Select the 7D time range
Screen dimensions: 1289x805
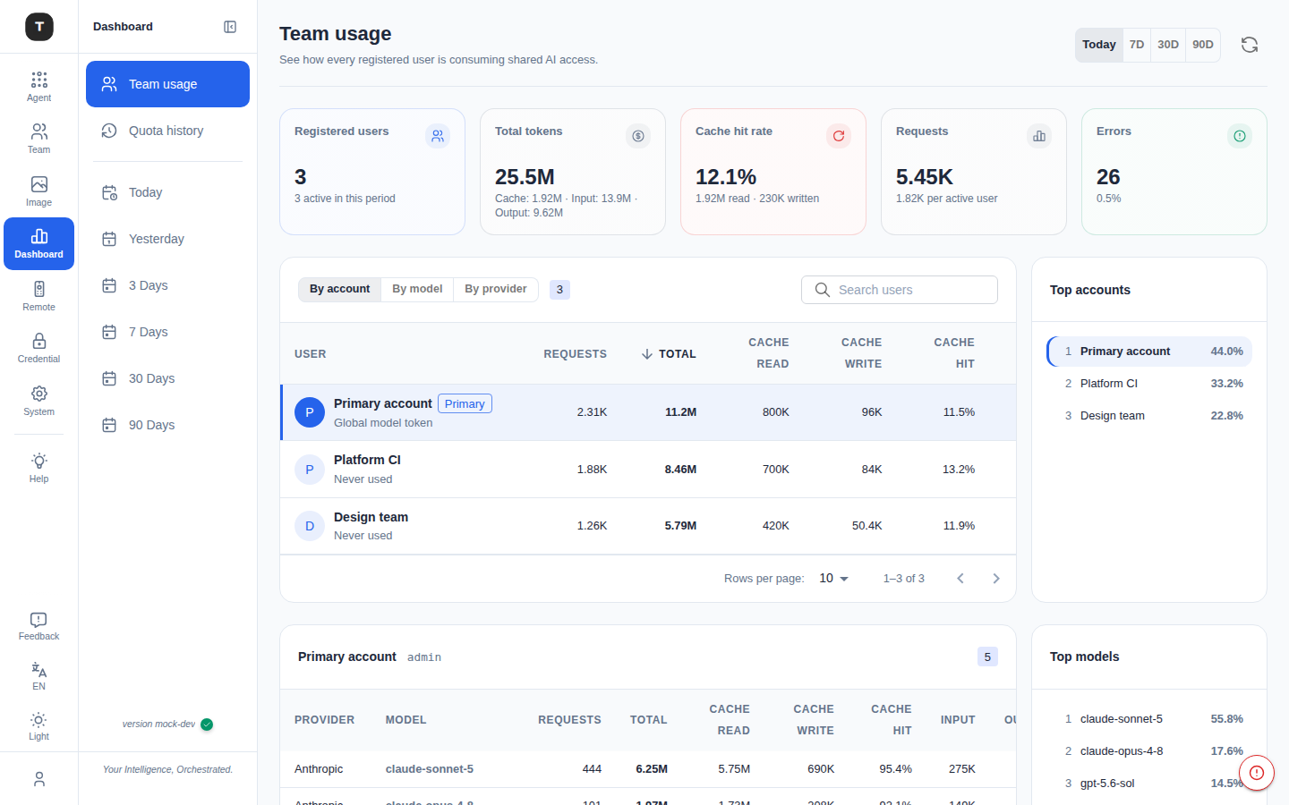coord(1137,45)
